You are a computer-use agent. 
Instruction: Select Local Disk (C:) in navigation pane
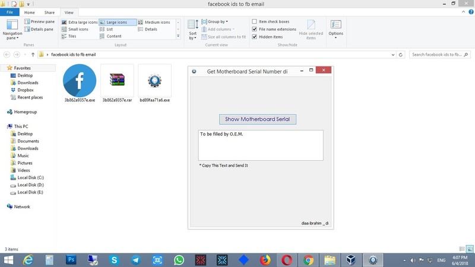tap(30, 178)
